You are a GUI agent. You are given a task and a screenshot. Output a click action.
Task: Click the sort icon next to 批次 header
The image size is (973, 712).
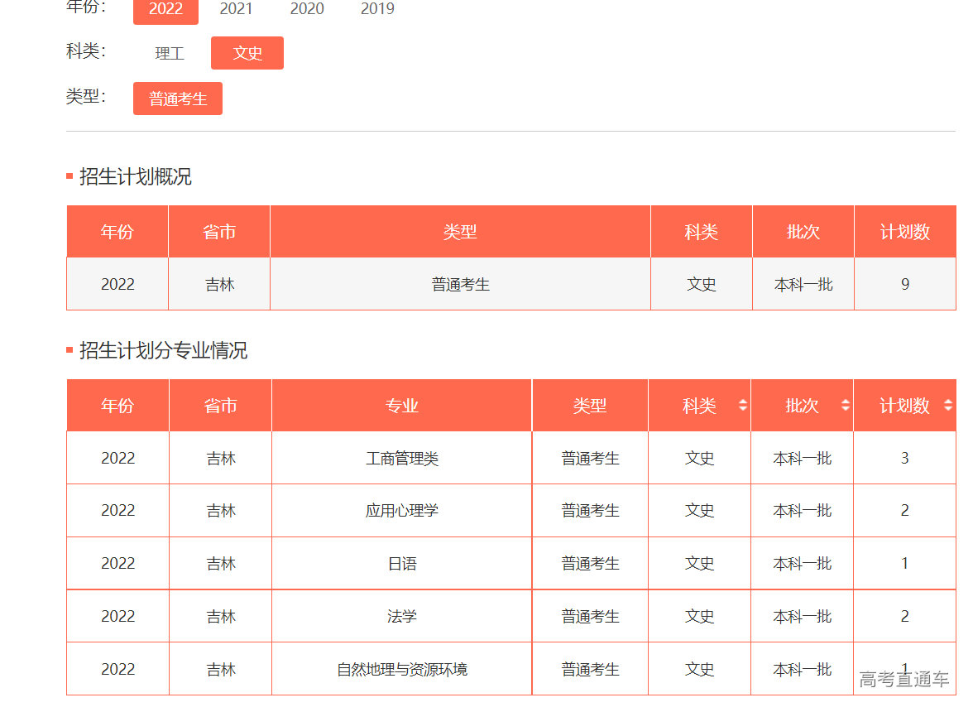[x=845, y=405]
